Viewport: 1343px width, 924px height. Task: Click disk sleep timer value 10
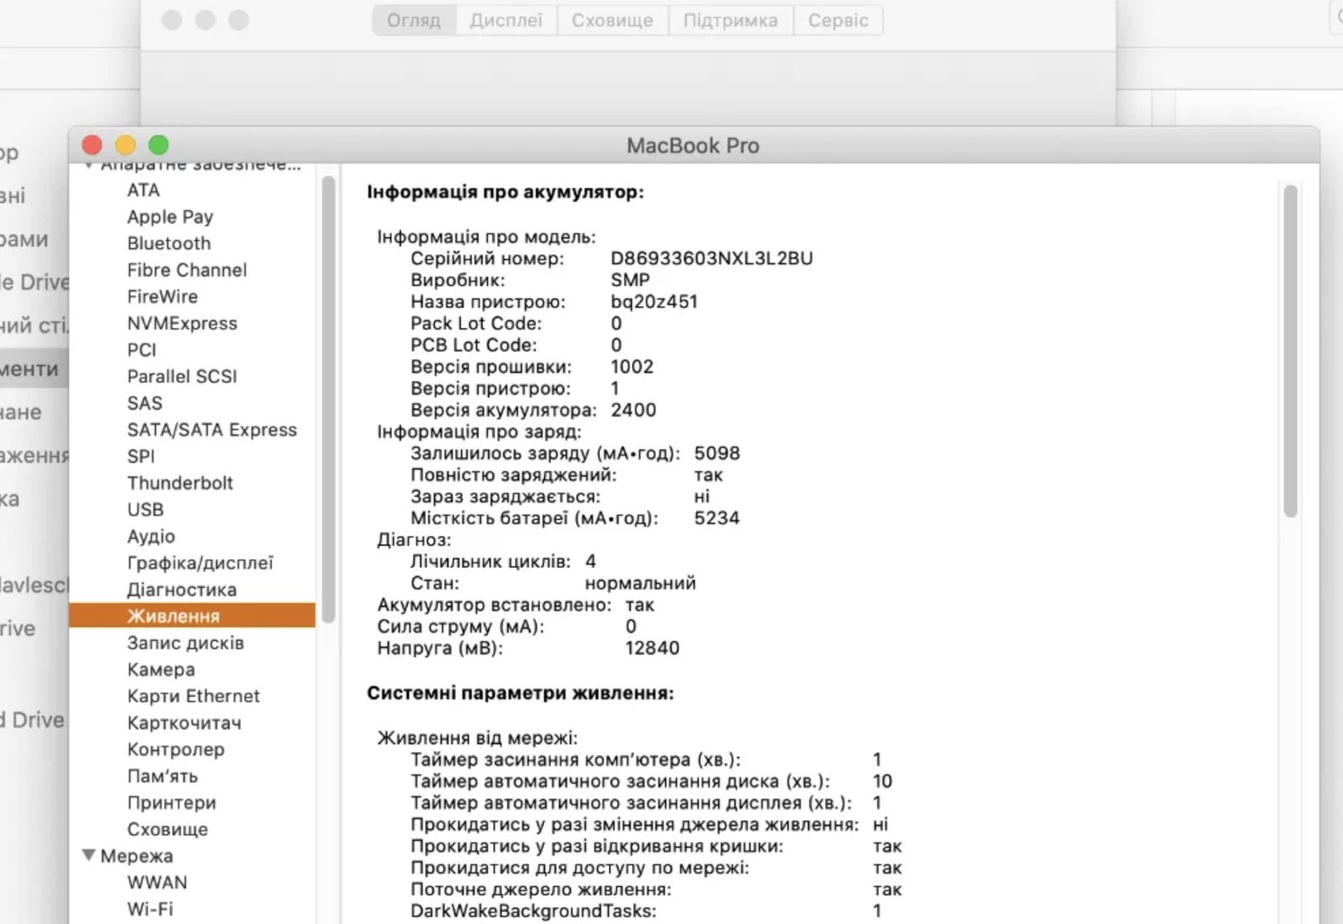[x=882, y=781]
